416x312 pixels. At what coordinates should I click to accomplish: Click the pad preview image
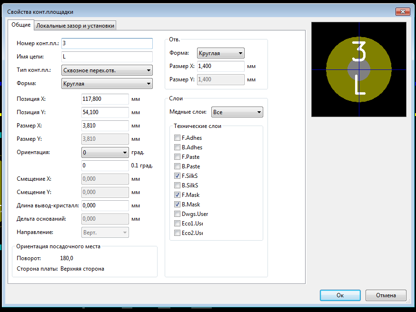359,69
